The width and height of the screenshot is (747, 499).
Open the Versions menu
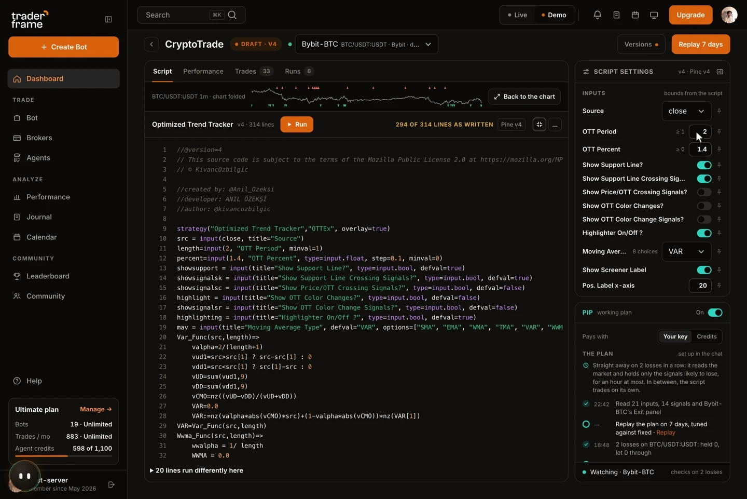[641, 44]
